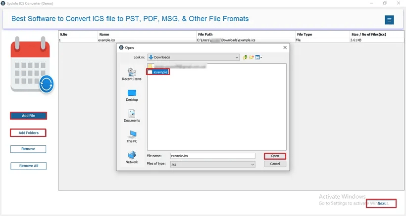Open Recent Items location
This screenshot has height=216, width=406.
[x=132, y=74]
